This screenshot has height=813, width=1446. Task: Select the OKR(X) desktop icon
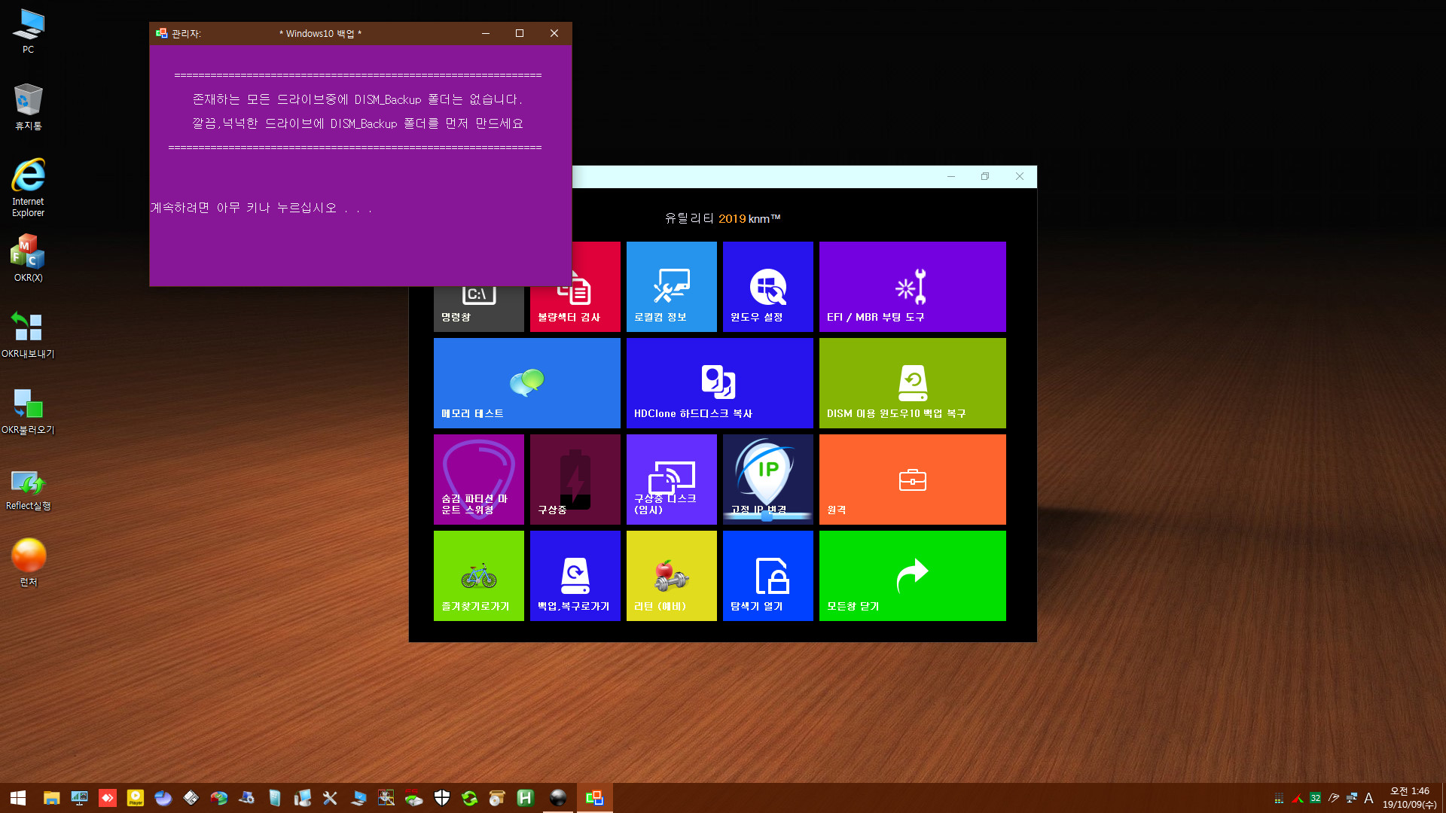28,258
